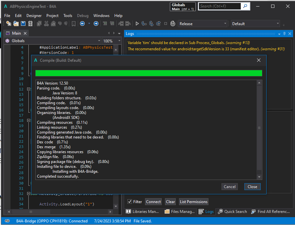Open the Tools menu
Image resolution: width=295 pixels, height=225 pixels.
click(68, 16)
